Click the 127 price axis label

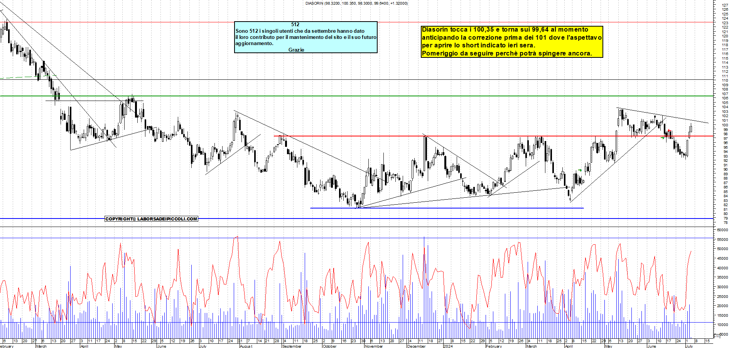click(725, 5)
